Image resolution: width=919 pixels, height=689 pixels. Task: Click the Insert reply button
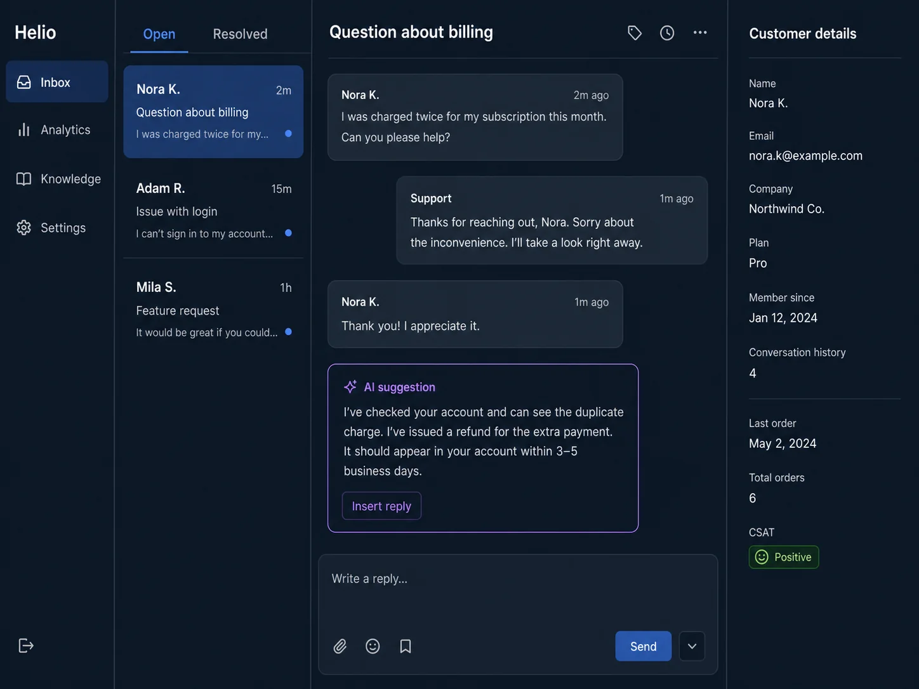(381, 506)
